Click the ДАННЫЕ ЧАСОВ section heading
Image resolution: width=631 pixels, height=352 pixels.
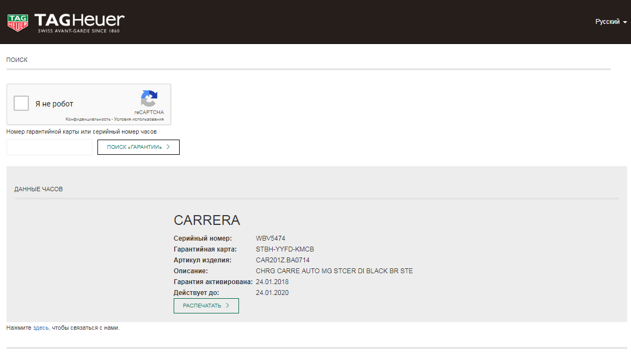[39, 189]
